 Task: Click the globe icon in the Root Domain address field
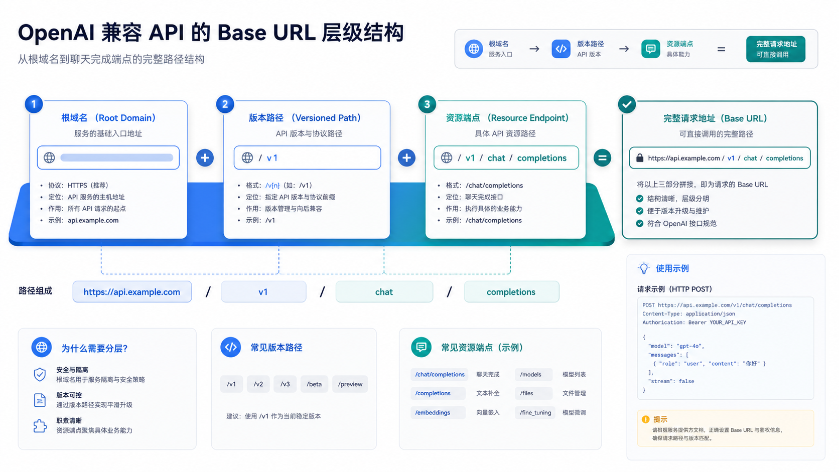pyautogui.click(x=49, y=158)
